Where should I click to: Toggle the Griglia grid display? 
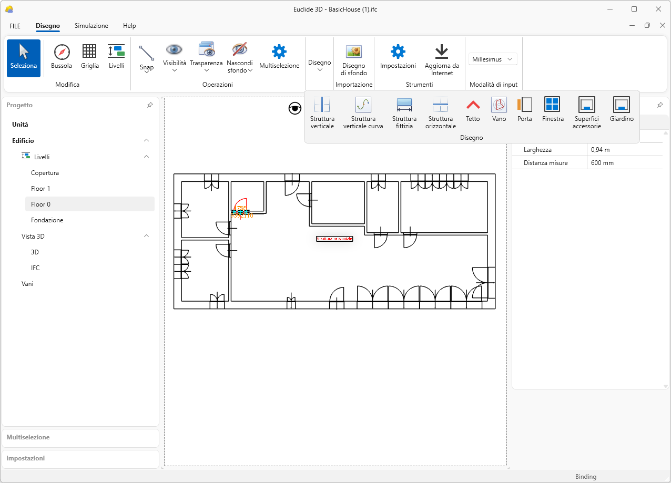click(89, 57)
